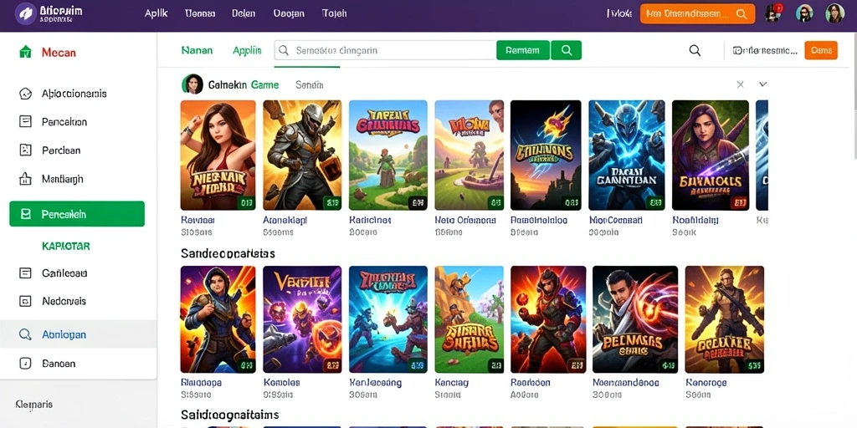Click the list icon beside Pencaiton

point(25,121)
